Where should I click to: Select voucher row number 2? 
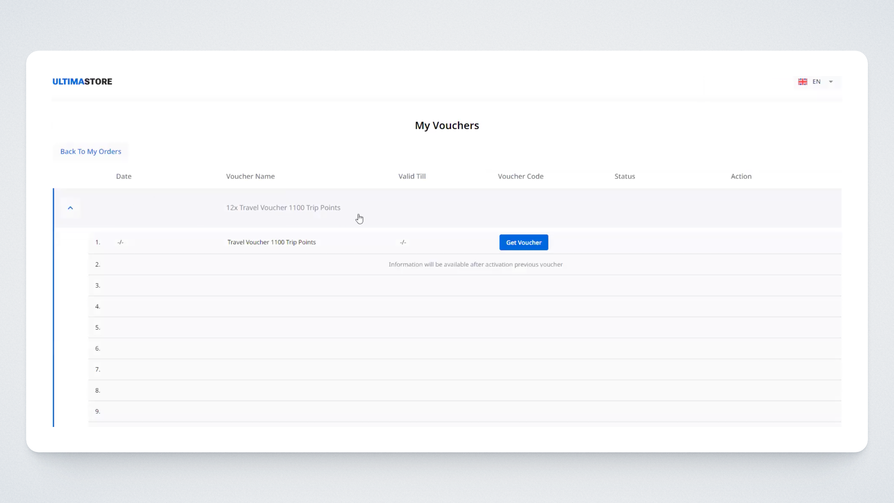[97, 264]
